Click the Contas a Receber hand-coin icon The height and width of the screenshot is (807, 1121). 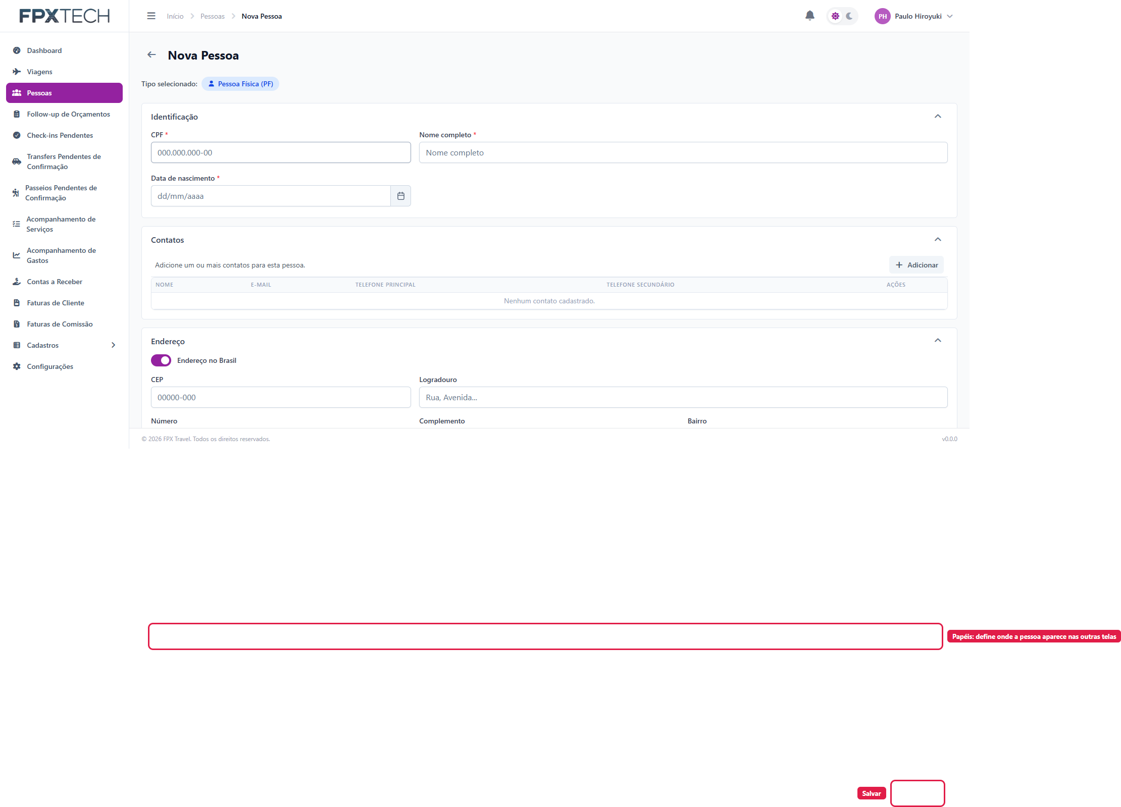click(17, 282)
